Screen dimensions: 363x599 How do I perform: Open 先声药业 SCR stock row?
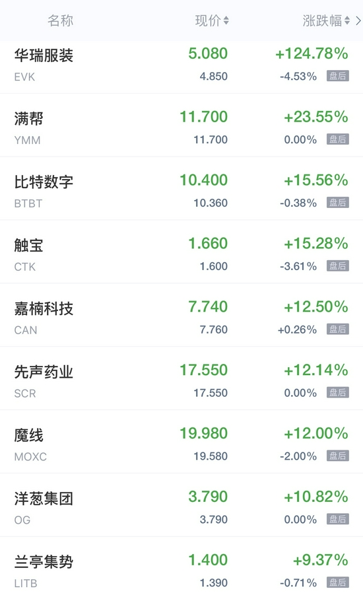(181, 379)
